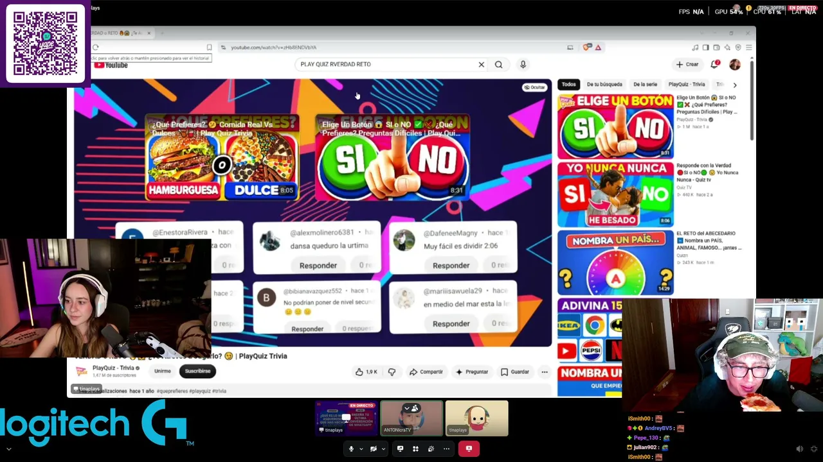Open Adivina logos sidebar video thumbnail
The width and height of the screenshot is (823, 462).
590,330
